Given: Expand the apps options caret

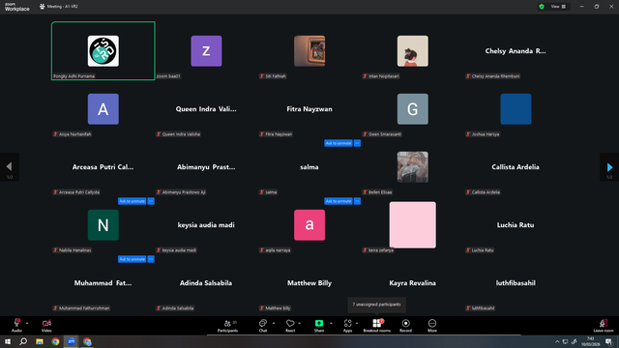Looking at the screenshot, I should pos(357,323).
